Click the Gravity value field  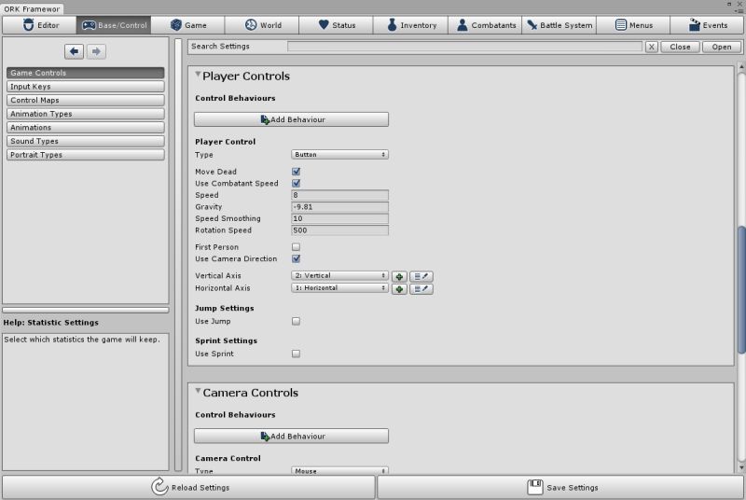[339, 207]
